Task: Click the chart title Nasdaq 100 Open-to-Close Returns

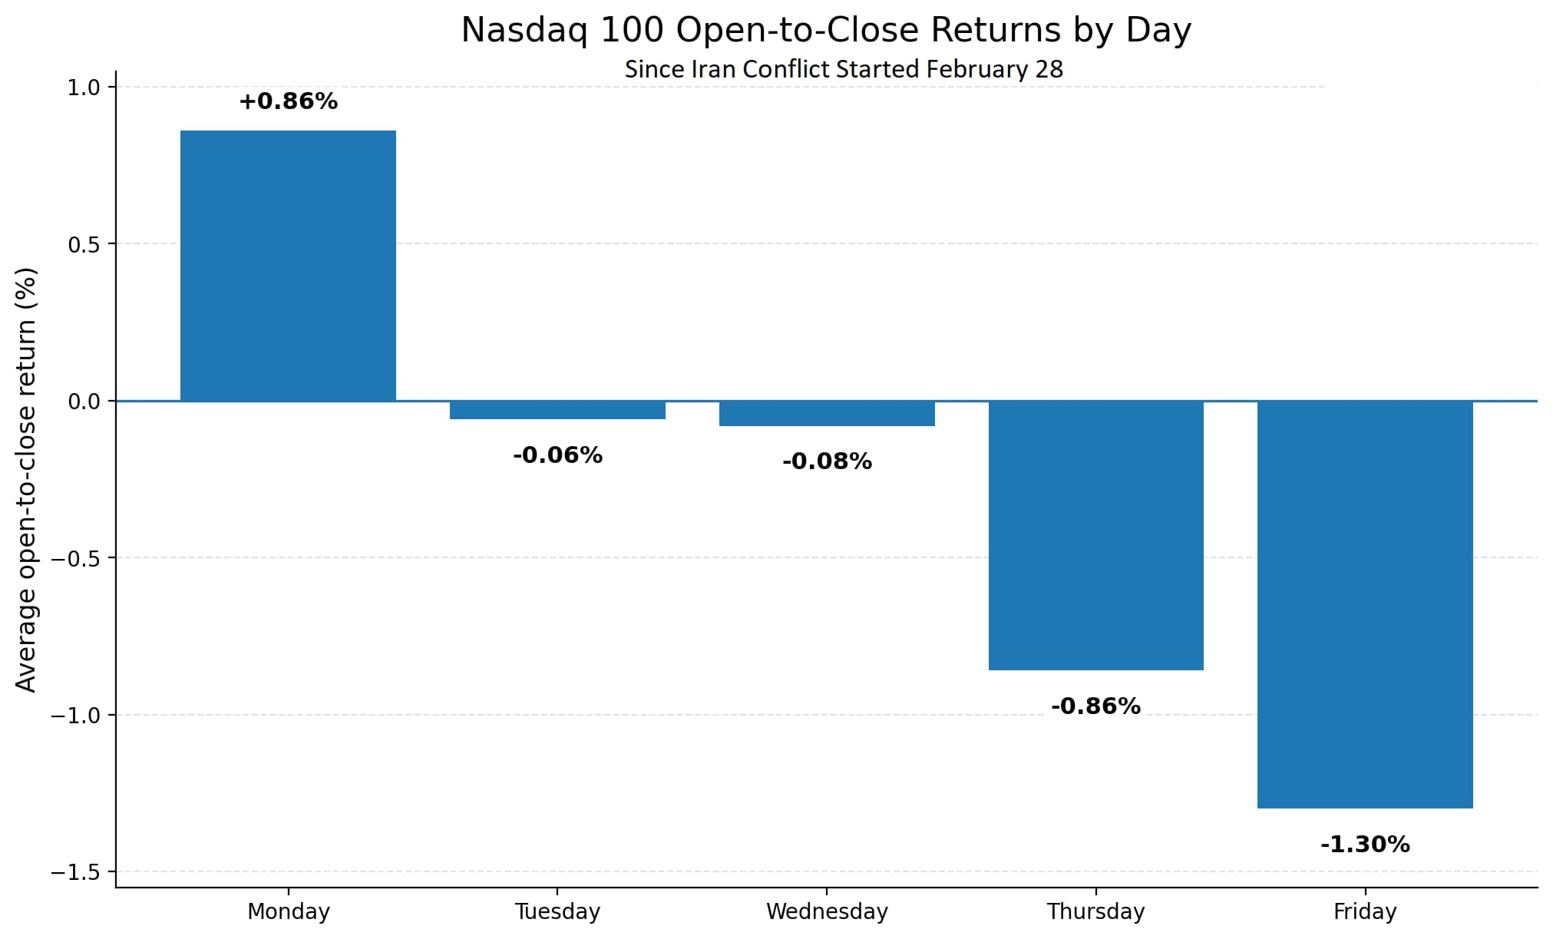Action: [826, 31]
